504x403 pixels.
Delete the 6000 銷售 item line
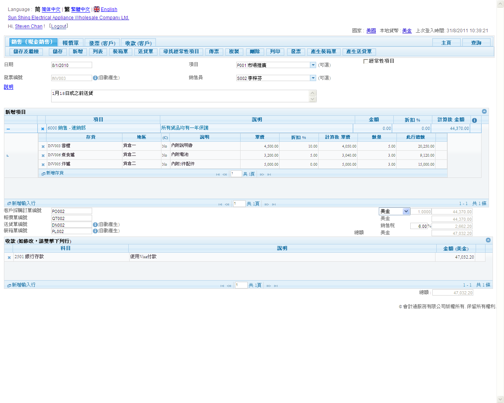43,129
